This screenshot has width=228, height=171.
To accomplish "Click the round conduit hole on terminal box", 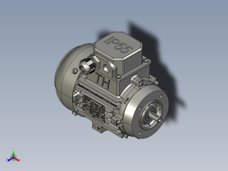I will 107,68.
